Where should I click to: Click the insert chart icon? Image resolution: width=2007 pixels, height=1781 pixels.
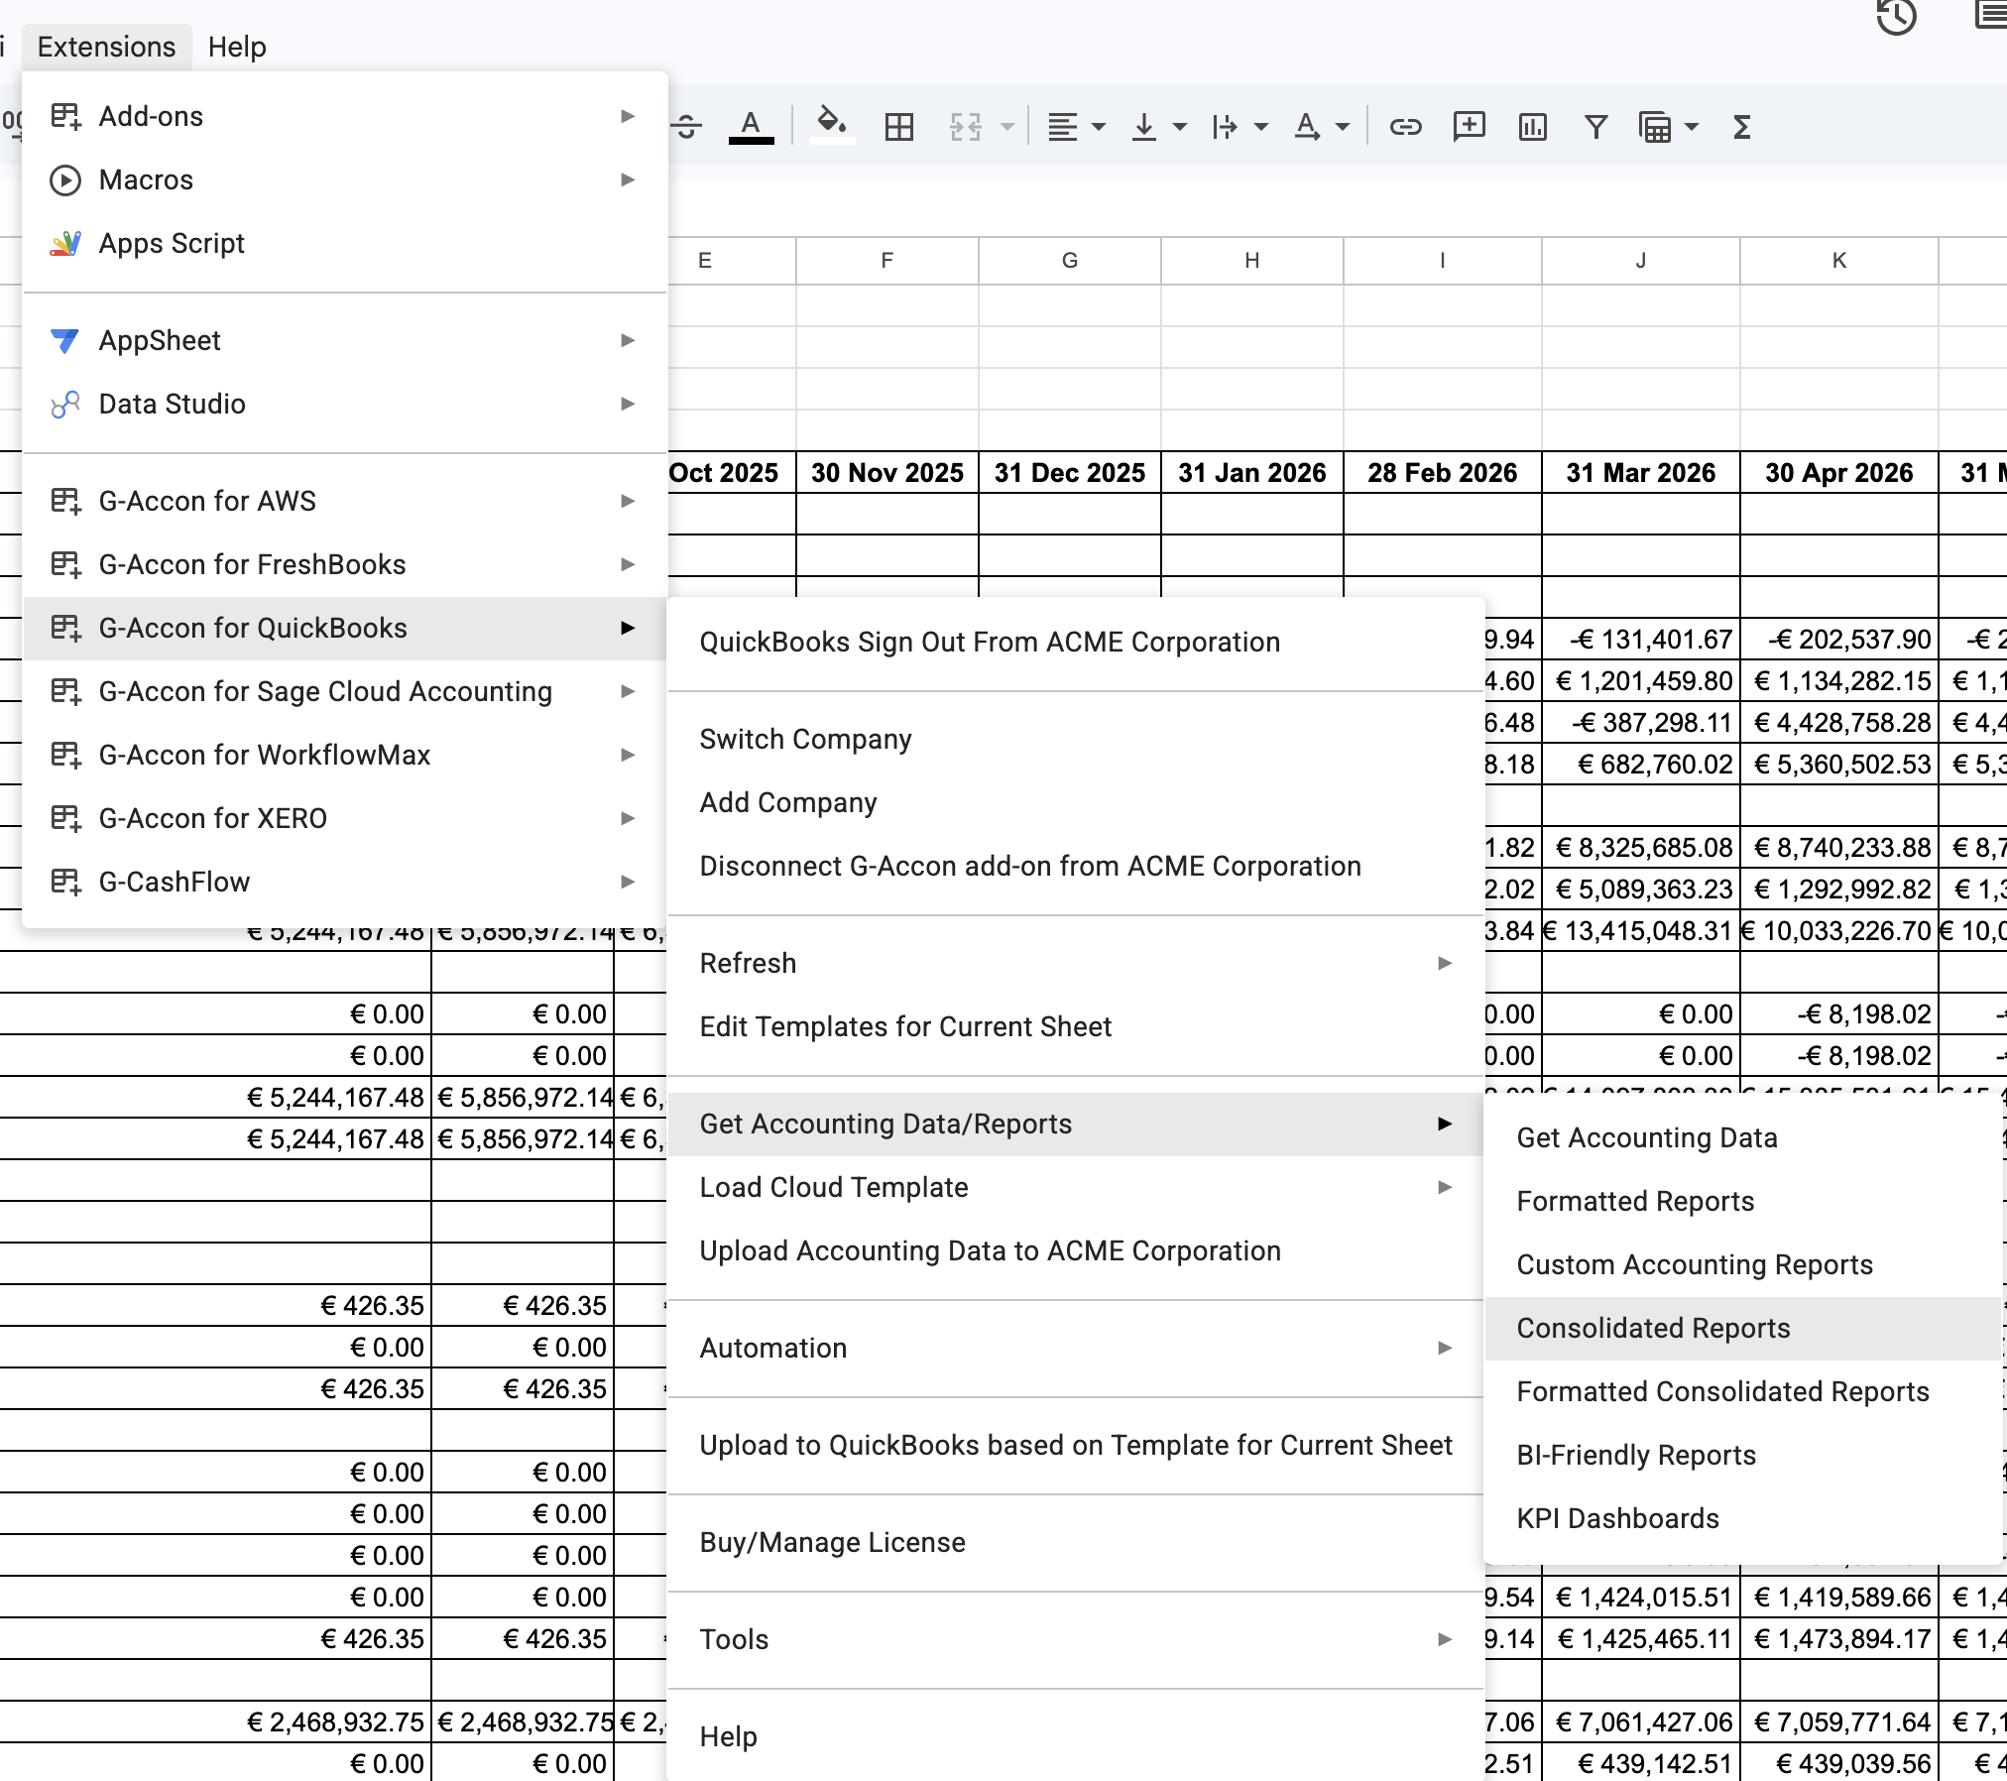point(1533,127)
